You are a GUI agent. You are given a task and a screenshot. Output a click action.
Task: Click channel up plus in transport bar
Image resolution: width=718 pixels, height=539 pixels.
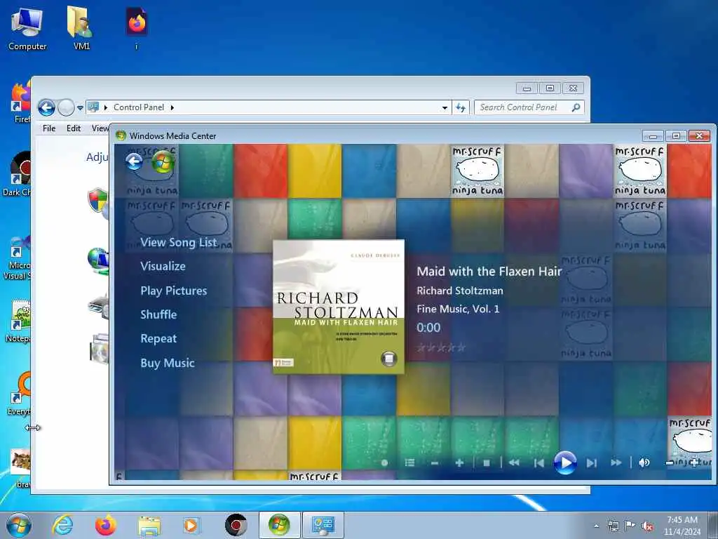pos(459,463)
